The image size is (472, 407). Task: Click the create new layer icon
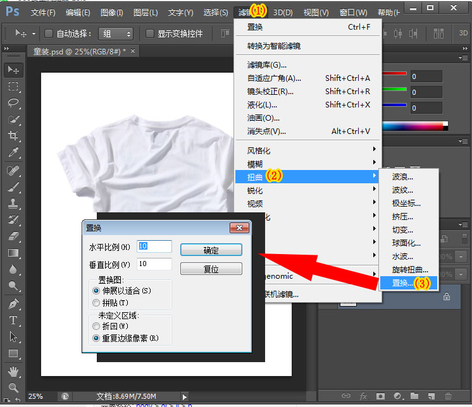pos(432,396)
